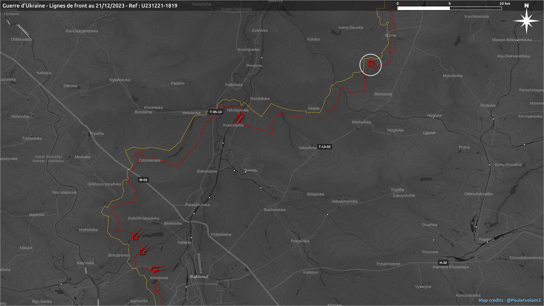Click the Nykyforivka label
The image size is (544, 306).
point(120,80)
